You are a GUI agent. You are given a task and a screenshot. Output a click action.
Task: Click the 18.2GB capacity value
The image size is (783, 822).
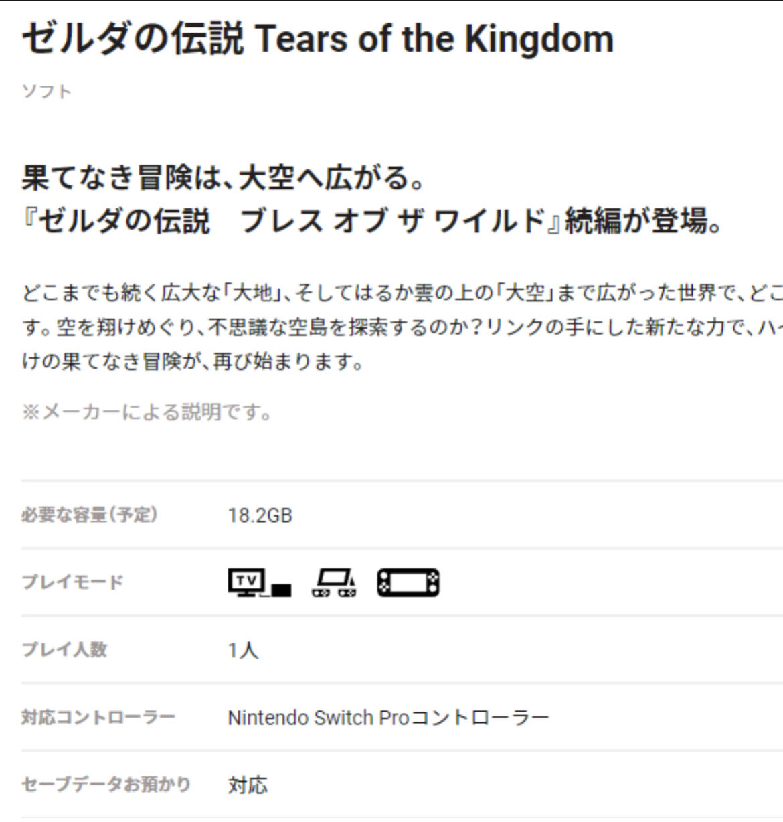click(260, 515)
